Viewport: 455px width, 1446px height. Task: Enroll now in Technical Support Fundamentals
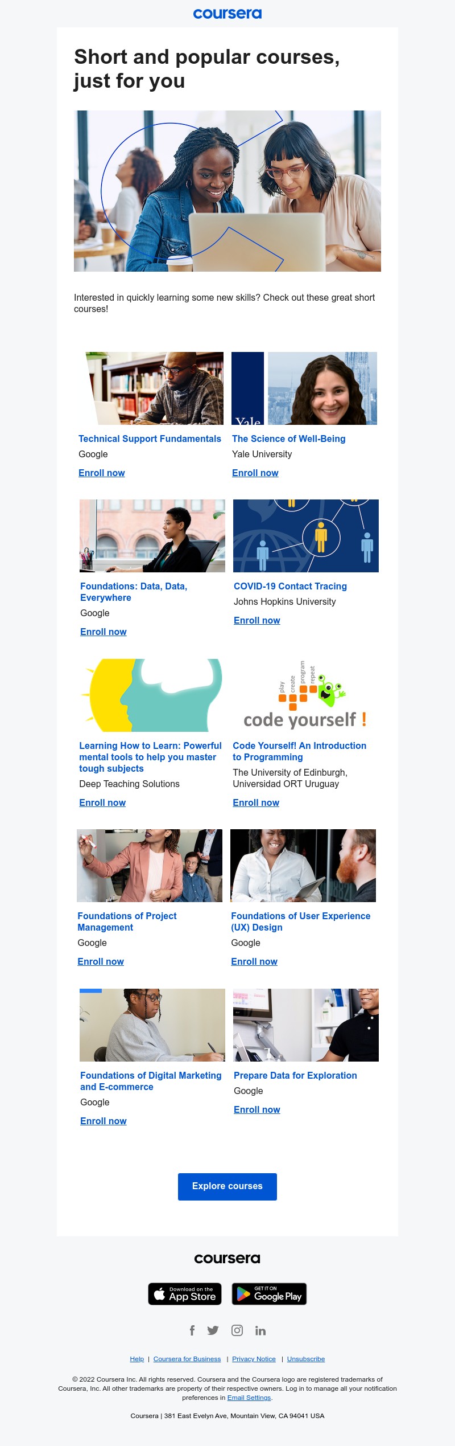click(102, 473)
